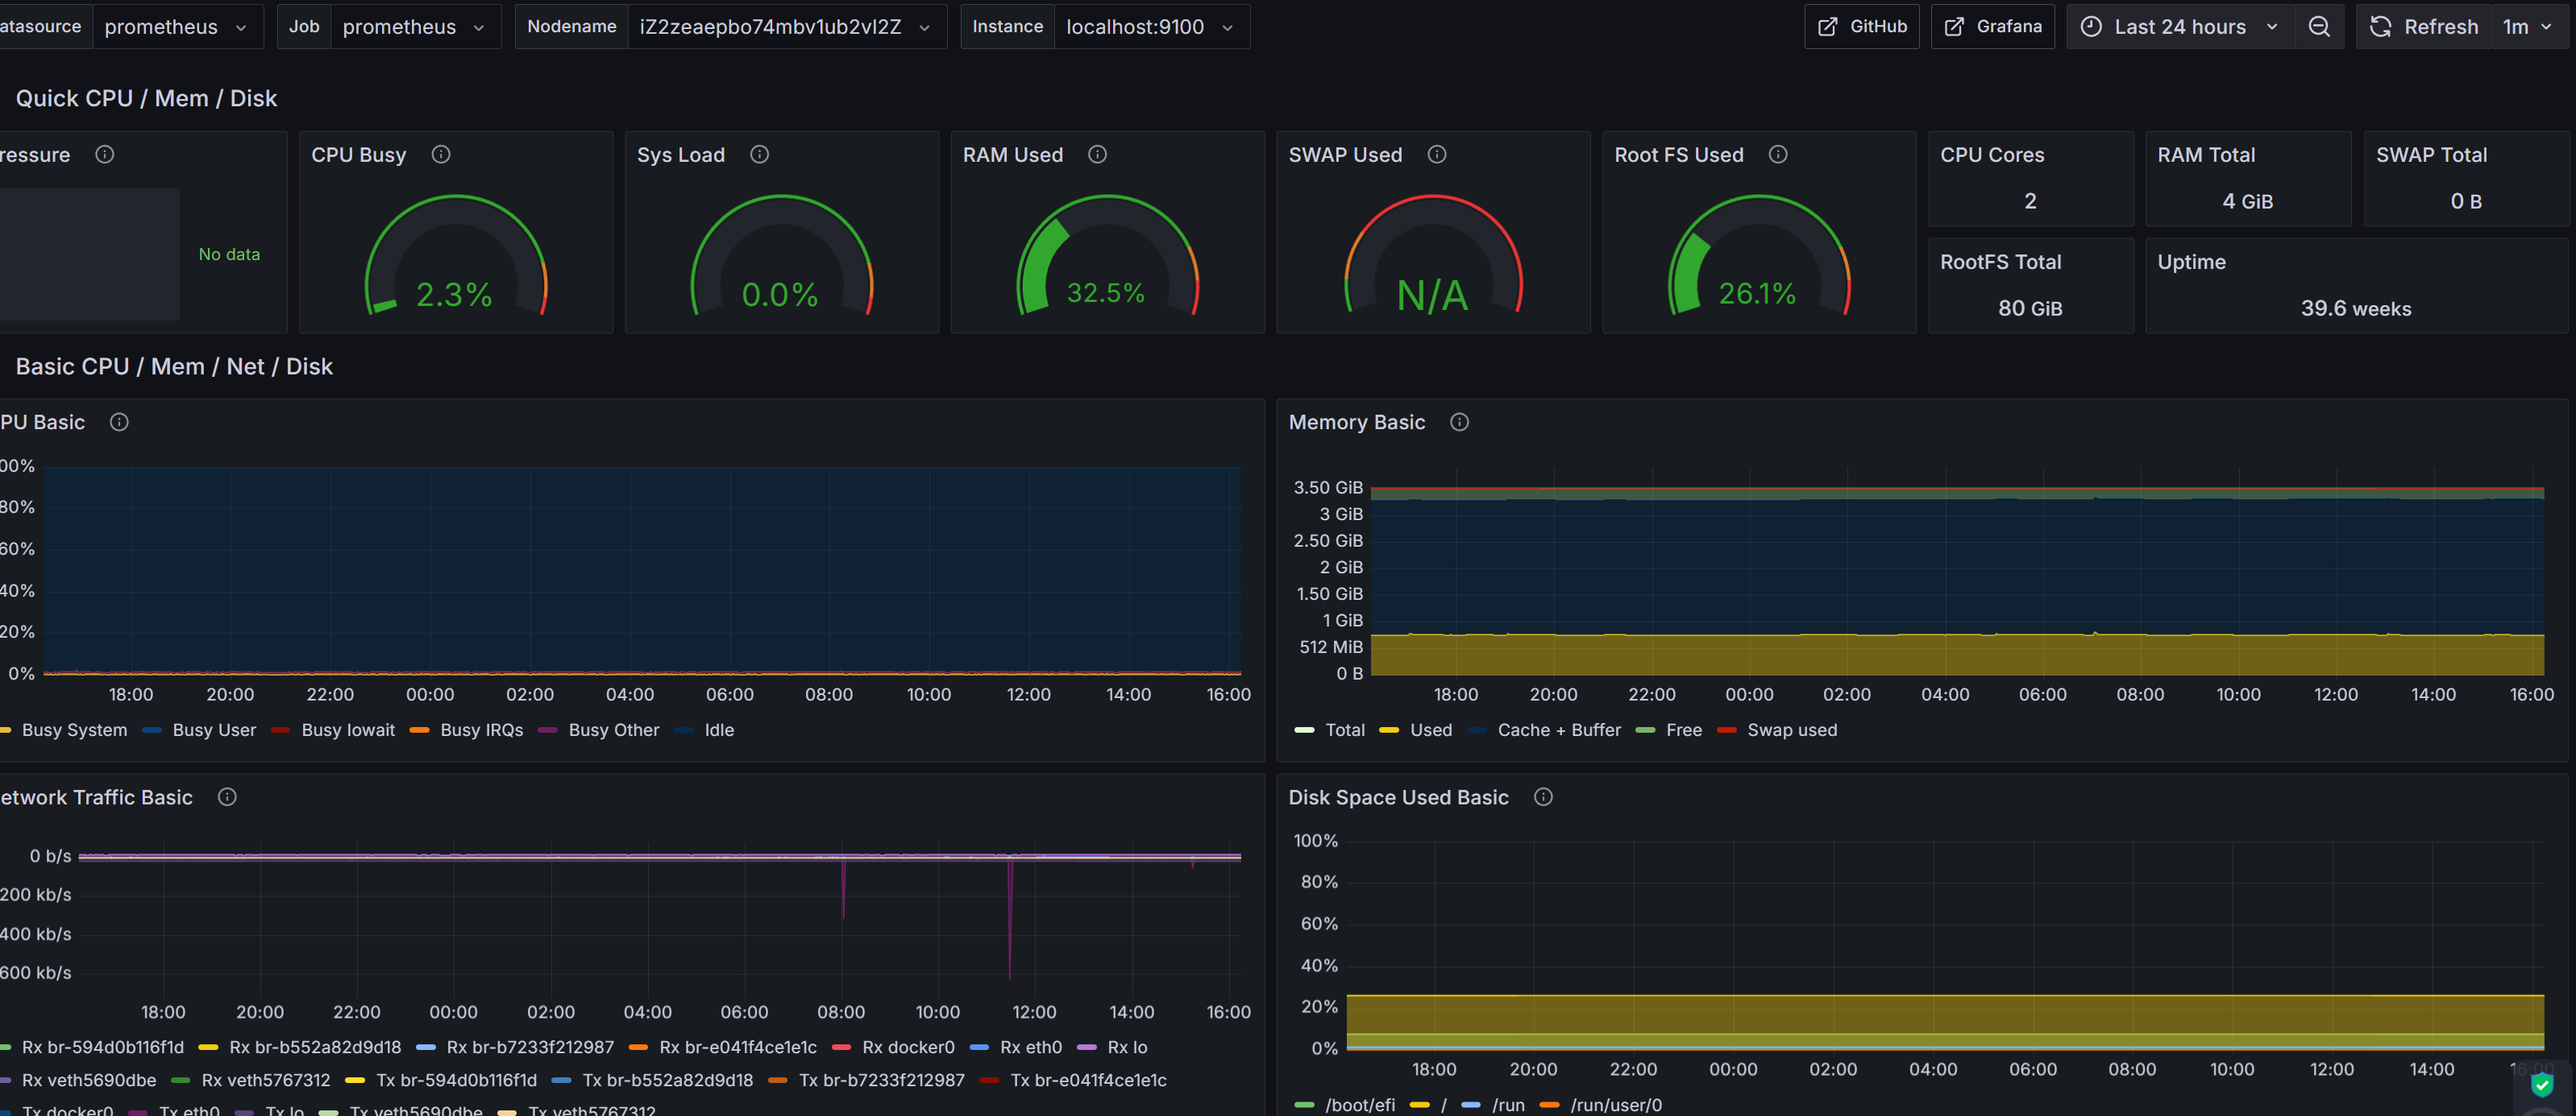
Task: Click the info icon beside CPU Busy
Action: click(441, 155)
